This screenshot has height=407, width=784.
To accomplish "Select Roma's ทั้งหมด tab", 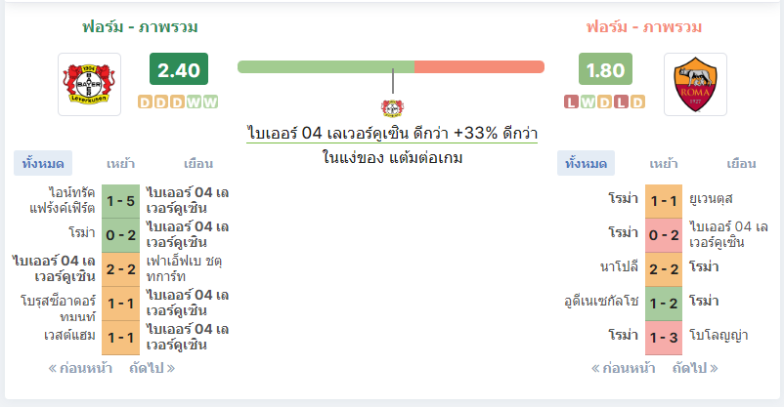I will (x=586, y=163).
